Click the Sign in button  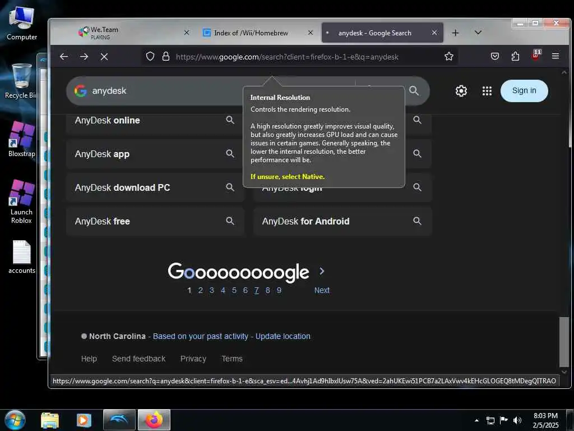(524, 91)
